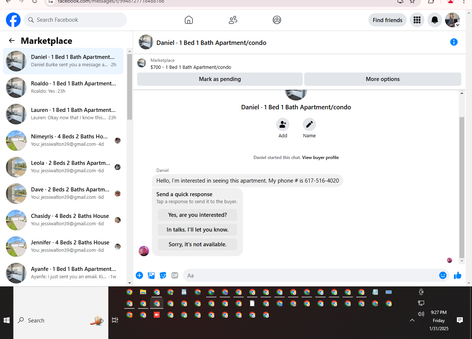The width and height of the screenshot is (472, 339).
Task: Open the Dave 2 Beds 2 Baths conversation
Action: (x=63, y=194)
